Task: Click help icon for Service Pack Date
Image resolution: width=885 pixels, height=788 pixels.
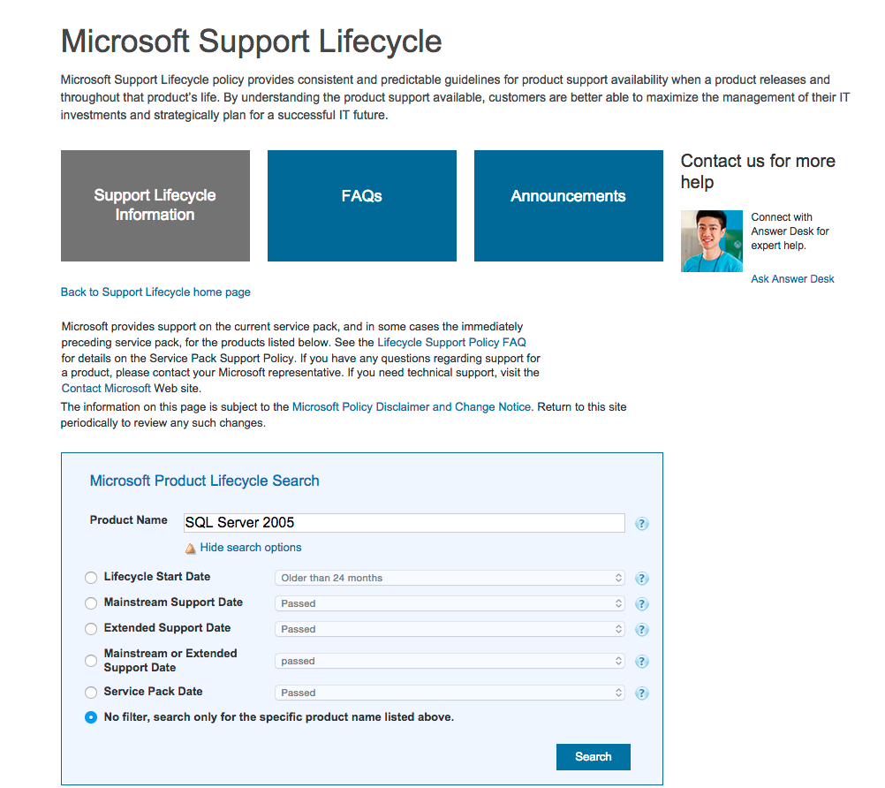Action: pyautogui.click(x=641, y=693)
